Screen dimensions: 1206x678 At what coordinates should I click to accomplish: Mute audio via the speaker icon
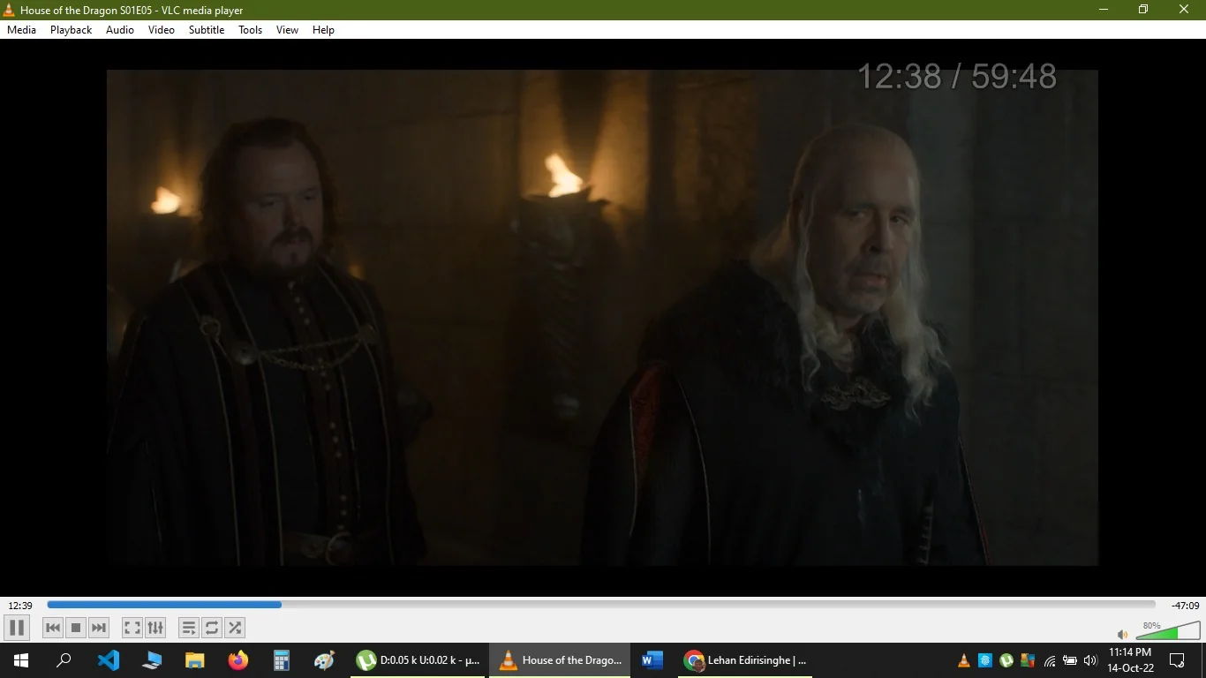click(x=1122, y=634)
